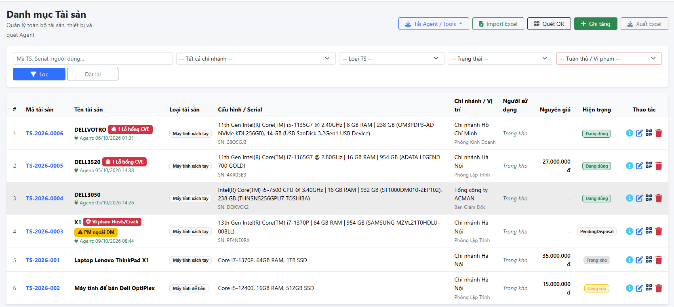
Task: Delete asset TS-2026-0003 with trash icon
Action: pos(659,231)
